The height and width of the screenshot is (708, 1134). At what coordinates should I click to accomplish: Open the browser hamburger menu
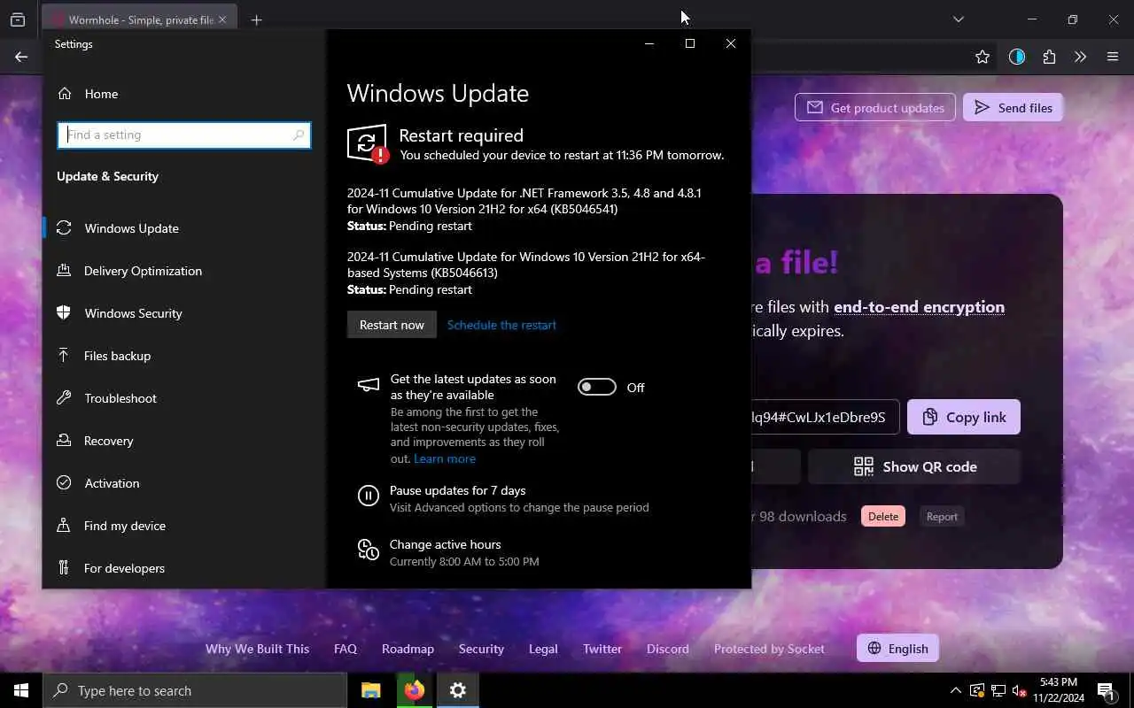(x=1113, y=57)
